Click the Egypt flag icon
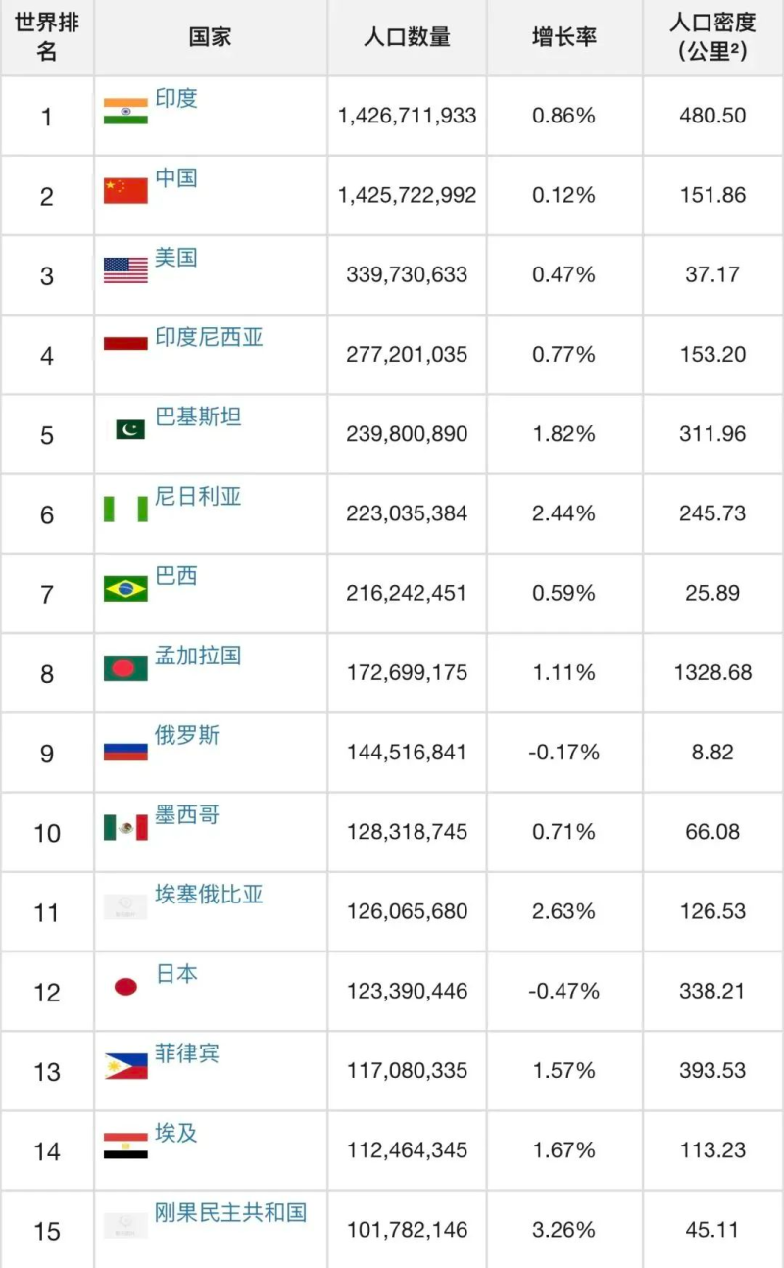784x1268 pixels. tap(125, 1146)
